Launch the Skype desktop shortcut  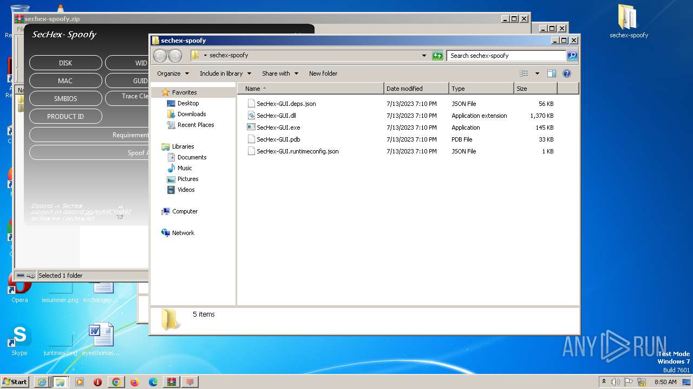[19, 340]
